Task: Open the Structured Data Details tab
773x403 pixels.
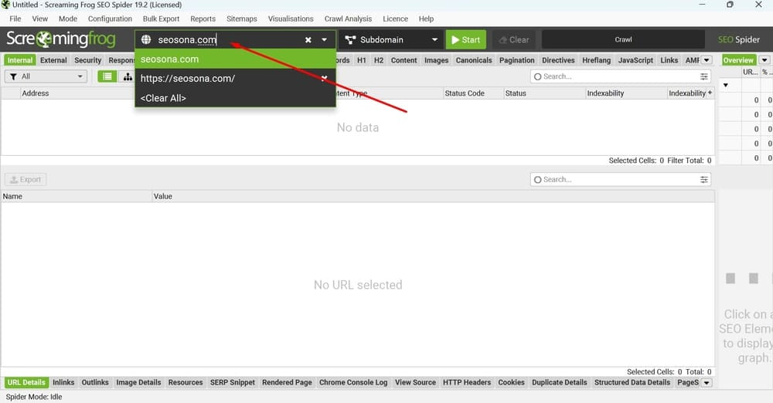Action: 632,382
